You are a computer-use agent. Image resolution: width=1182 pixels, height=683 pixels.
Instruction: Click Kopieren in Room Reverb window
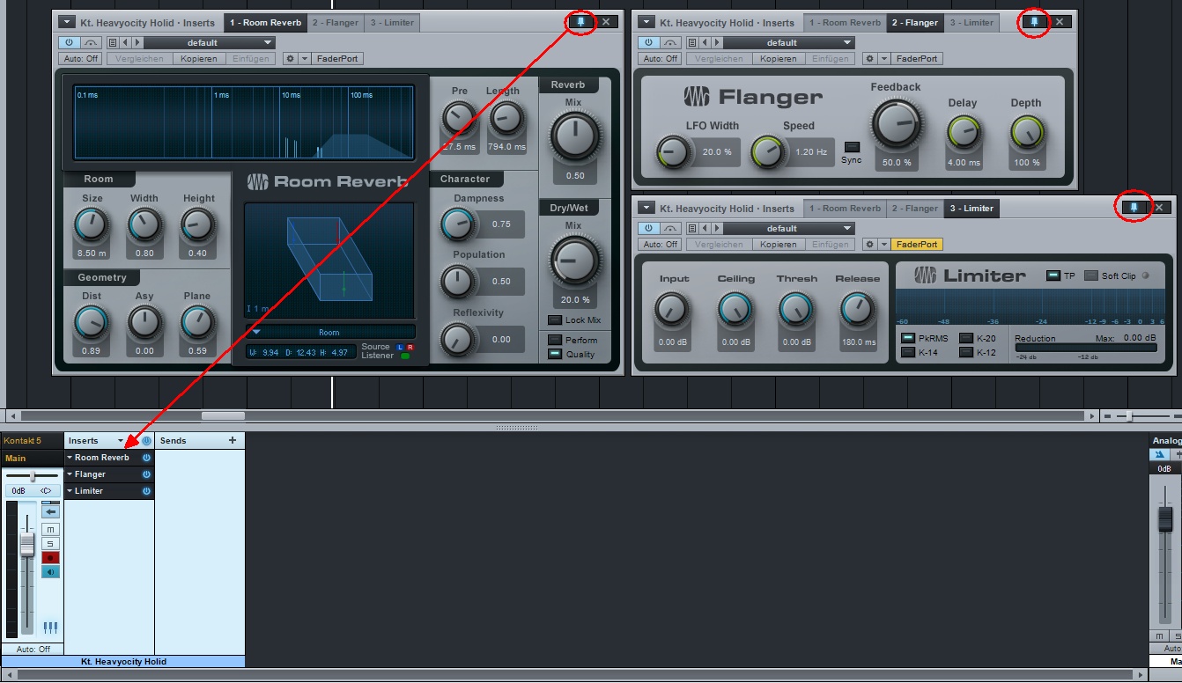coord(199,59)
